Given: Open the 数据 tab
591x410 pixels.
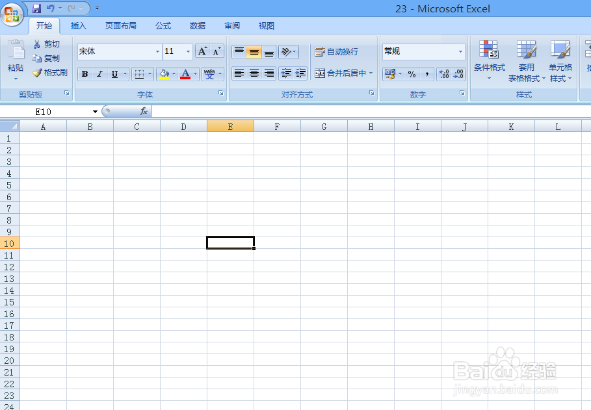Looking at the screenshot, I should [x=198, y=25].
